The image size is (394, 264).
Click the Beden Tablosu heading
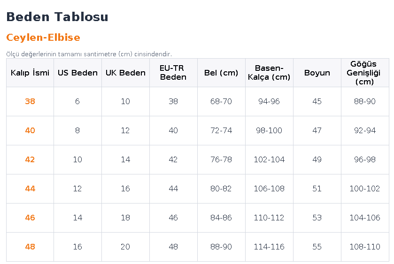[x=57, y=17]
